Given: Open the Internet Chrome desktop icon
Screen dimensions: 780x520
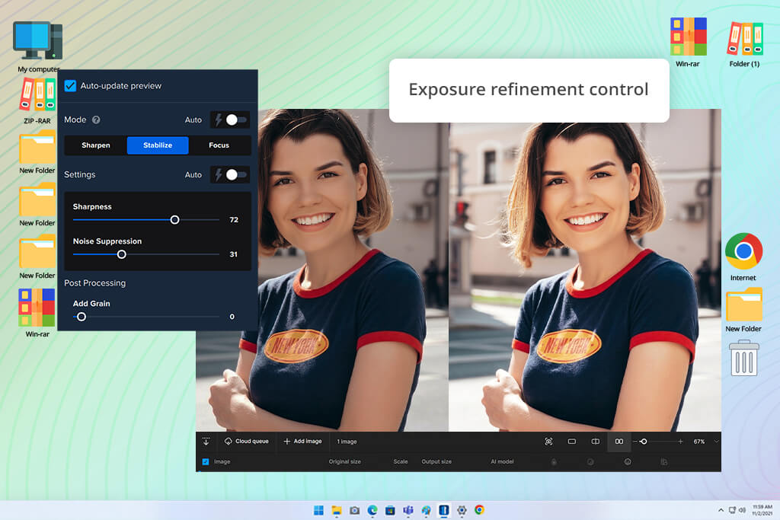Looking at the screenshot, I should [743, 257].
